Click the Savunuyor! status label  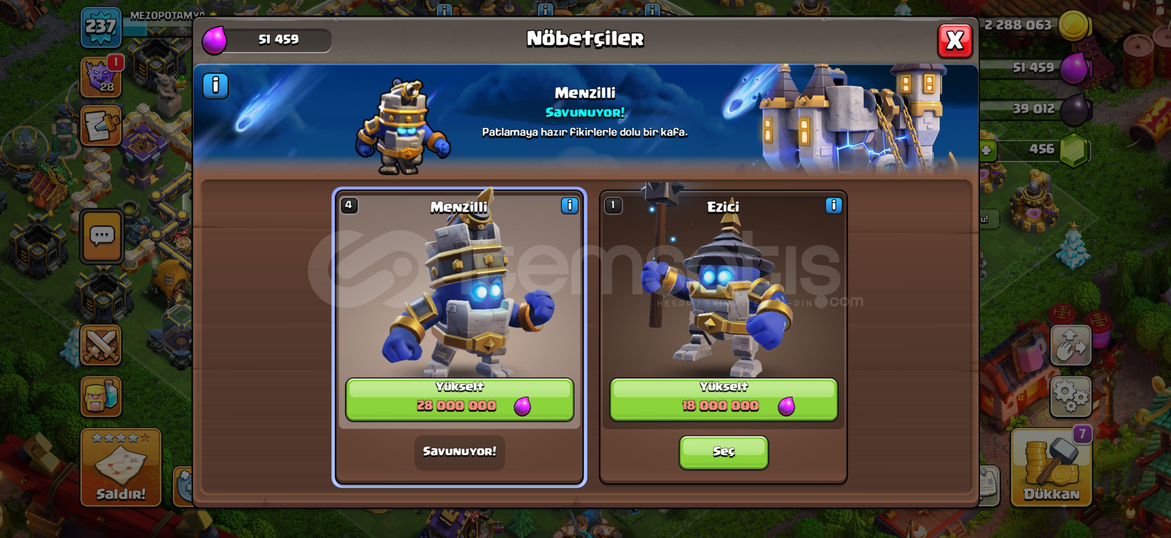(460, 452)
